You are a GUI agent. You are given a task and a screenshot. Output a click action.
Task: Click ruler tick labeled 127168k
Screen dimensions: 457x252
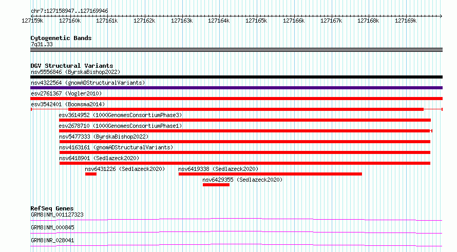click(368, 21)
